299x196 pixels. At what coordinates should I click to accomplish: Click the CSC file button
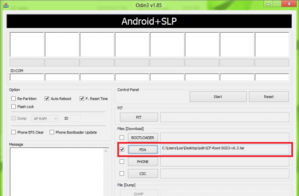click(143, 174)
